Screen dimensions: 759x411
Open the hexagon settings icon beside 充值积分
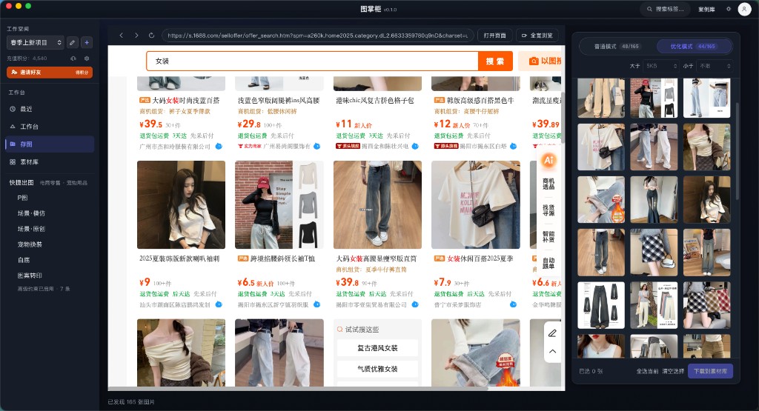coord(87,58)
